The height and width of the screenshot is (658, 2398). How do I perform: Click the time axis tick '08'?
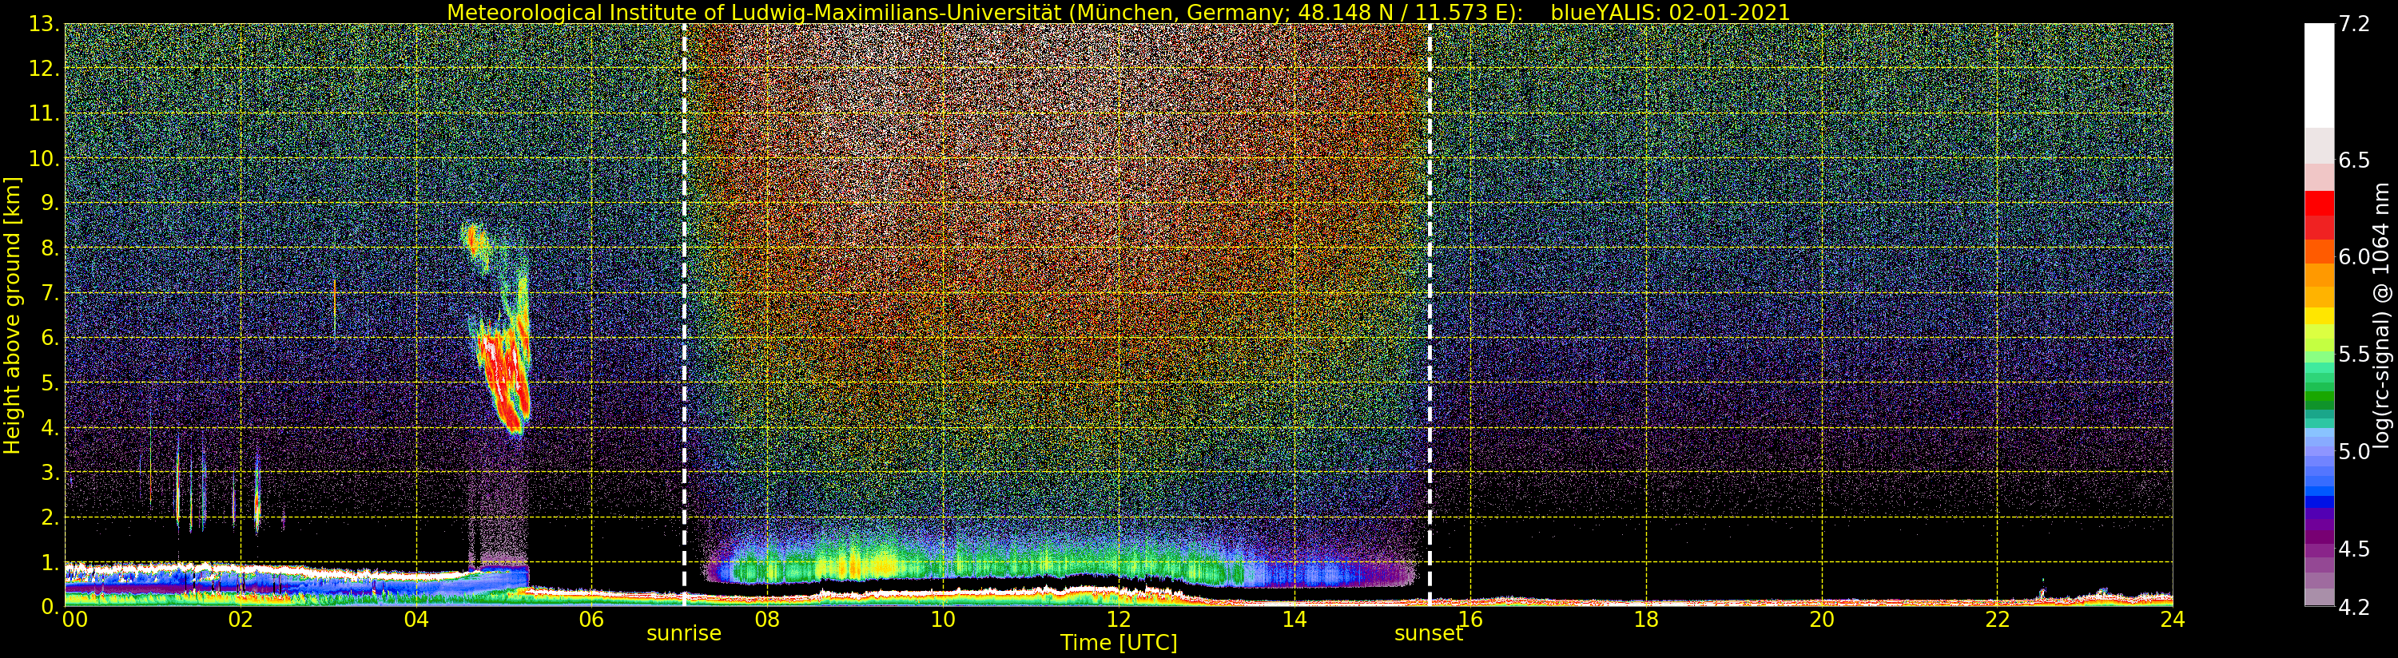click(x=767, y=620)
